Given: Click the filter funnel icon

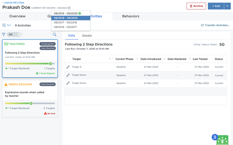Looking at the screenshot, I should (x=4, y=34).
